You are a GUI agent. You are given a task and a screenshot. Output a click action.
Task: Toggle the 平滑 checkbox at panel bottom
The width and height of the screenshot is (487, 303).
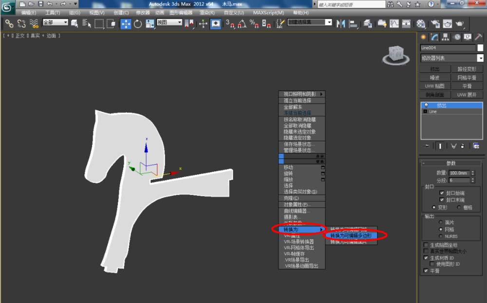[426, 271]
